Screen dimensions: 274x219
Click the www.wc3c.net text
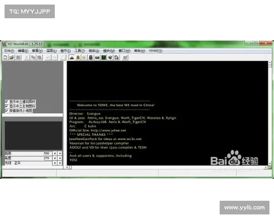click(x=130, y=139)
